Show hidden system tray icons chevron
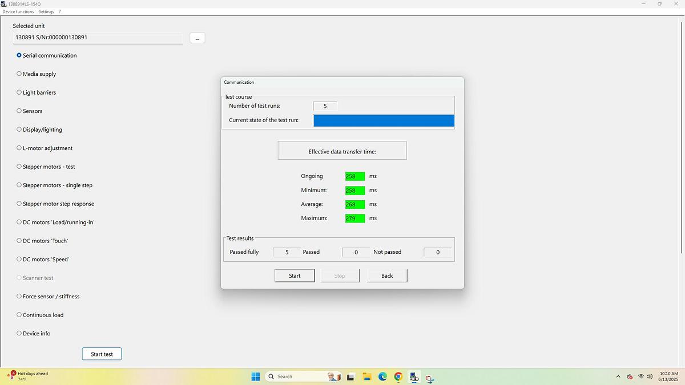The width and height of the screenshot is (685, 385). tap(618, 376)
